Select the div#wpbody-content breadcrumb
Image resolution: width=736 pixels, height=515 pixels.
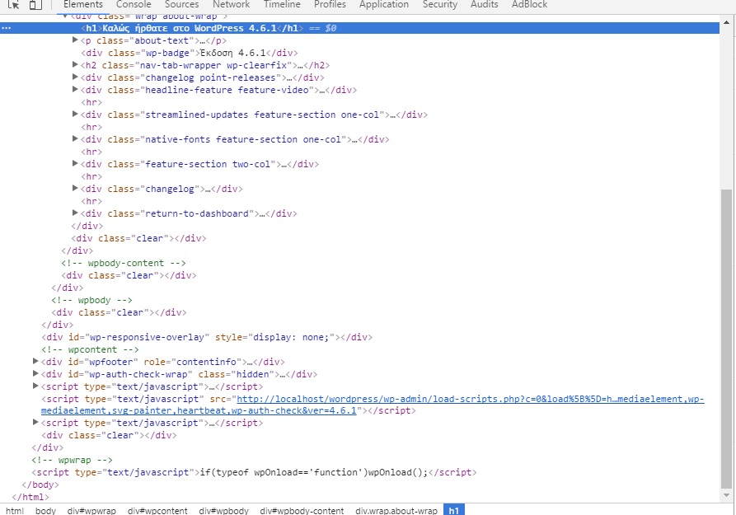coord(302,510)
